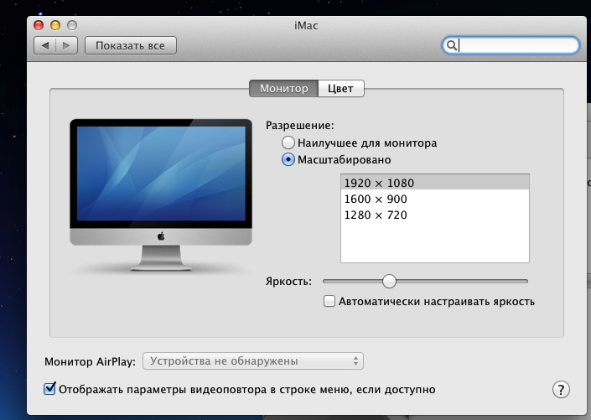Image resolution: width=591 pixels, height=420 pixels.
Task: Switch to the Монитор tab
Action: coord(284,88)
